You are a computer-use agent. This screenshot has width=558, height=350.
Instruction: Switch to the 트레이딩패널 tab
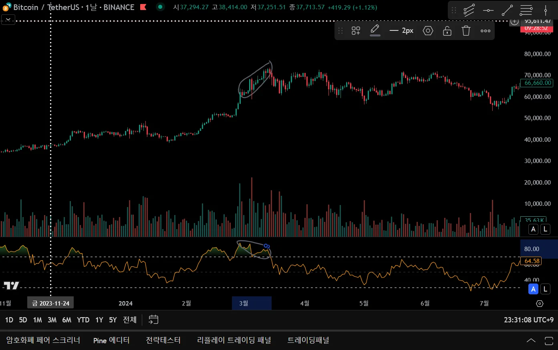(x=308, y=340)
